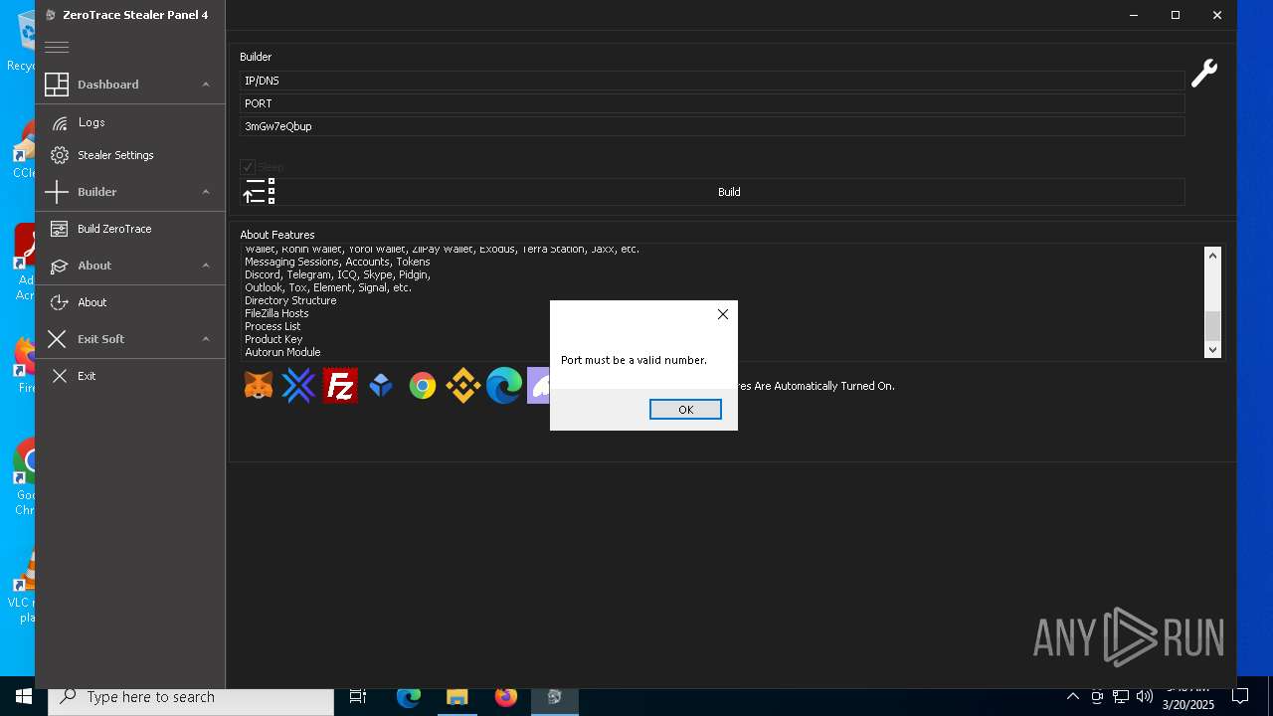This screenshot has width=1273, height=716.
Task: Collapse the Builder section chevron
Action: point(206,192)
